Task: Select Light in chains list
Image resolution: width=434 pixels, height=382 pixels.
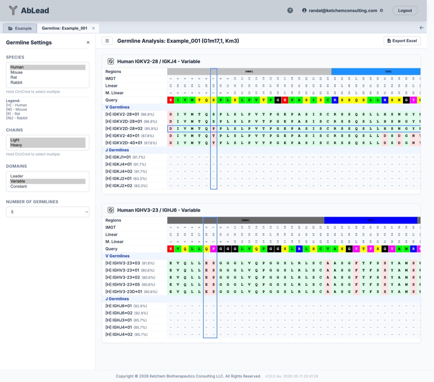Action: (x=48, y=140)
